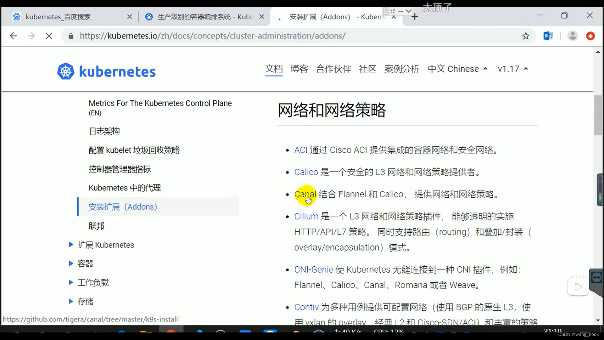Open the 联邦 sidebar page
Screen dimensions: 604x340
click(96, 226)
